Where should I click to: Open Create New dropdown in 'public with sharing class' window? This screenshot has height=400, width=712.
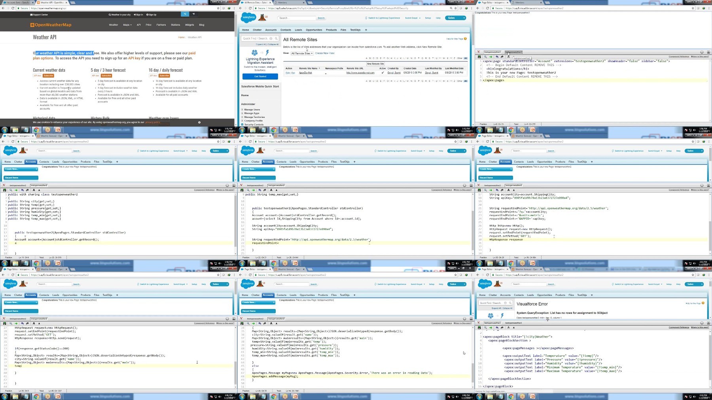tap(21, 169)
